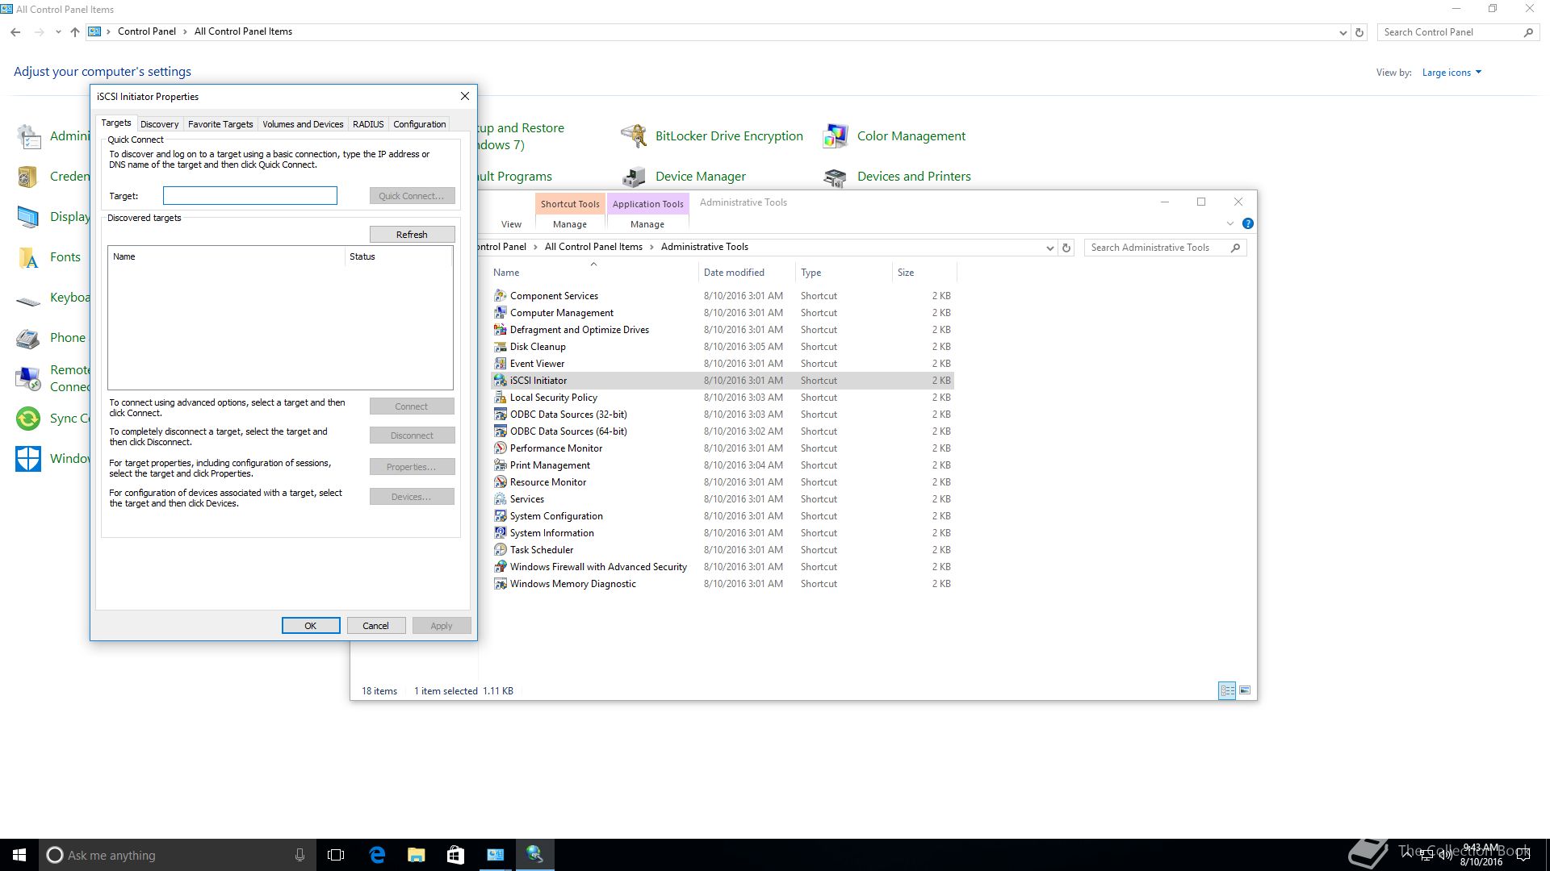Click the Refresh button for discovered targets
1550x871 pixels.
pos(412,235)
